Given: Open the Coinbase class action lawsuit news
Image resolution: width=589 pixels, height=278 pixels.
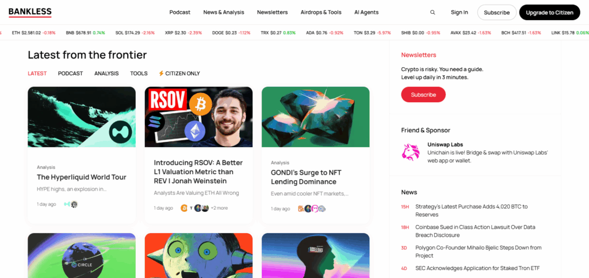Looking at the screenshot, I should click(475, 231).
